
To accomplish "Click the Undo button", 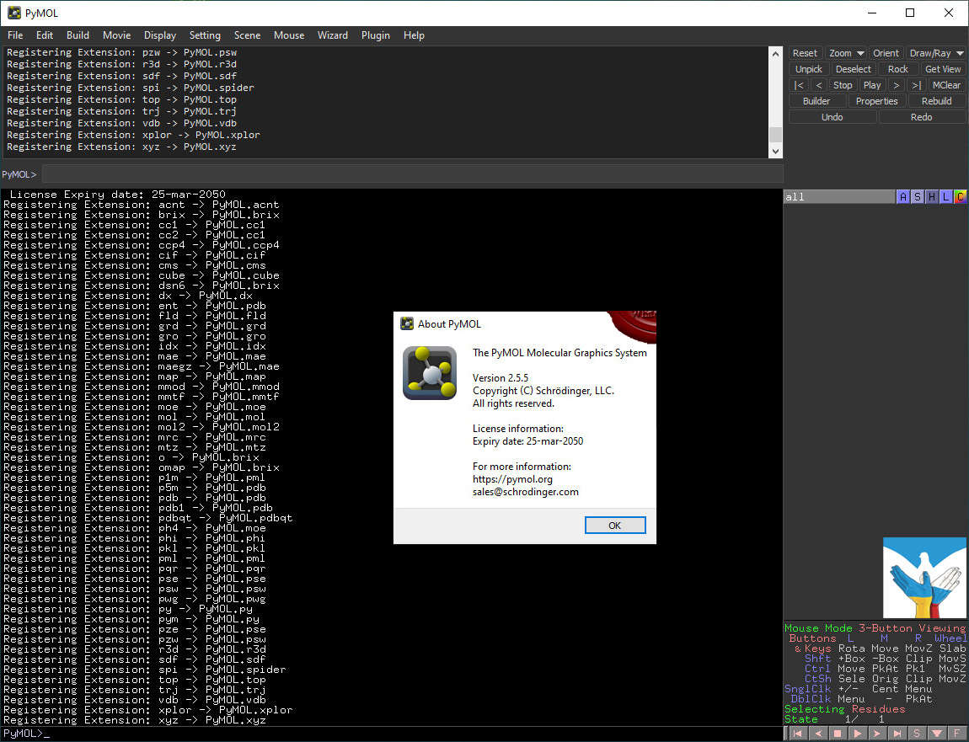I will 832,117.
